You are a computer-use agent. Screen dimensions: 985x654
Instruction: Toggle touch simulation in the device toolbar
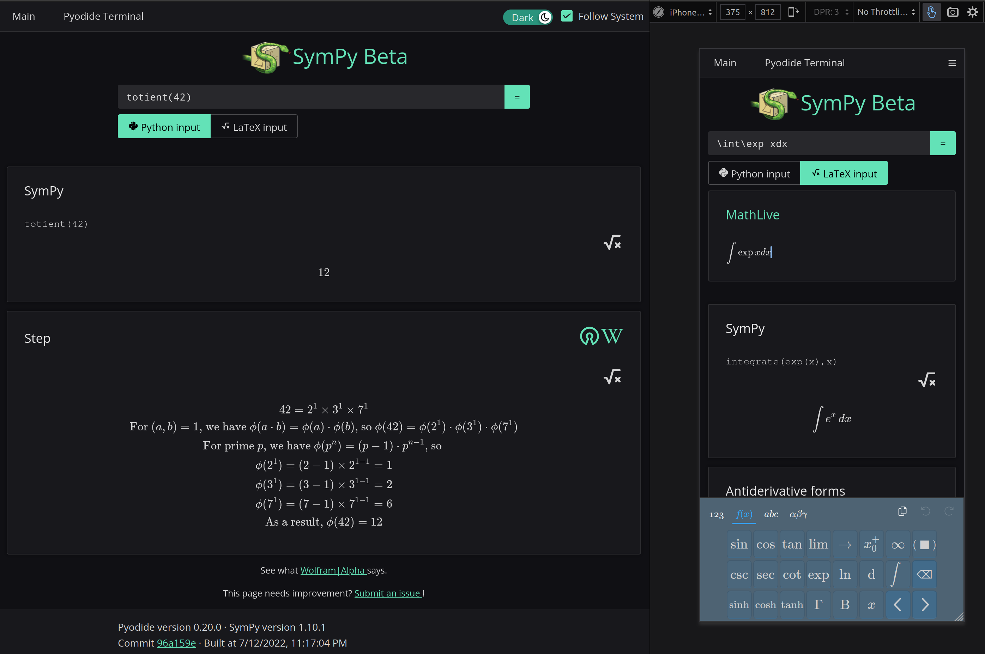coord(932,12)
